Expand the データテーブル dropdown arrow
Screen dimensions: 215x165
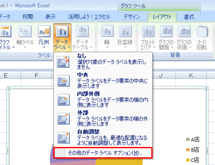[x=91, y=47]
